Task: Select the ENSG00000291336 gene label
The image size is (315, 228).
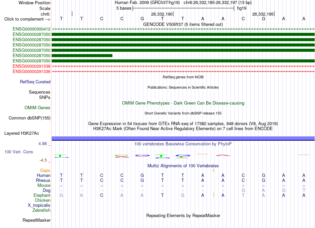Action: coord(31,72)
